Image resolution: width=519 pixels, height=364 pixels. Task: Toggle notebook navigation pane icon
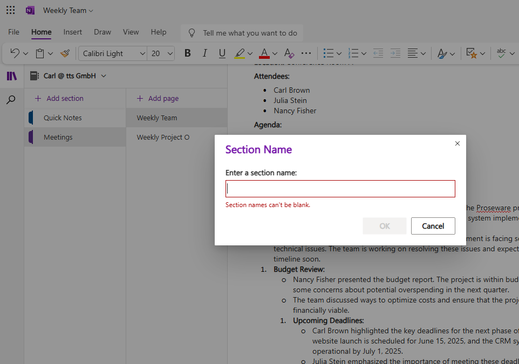[x=11, y=76]
